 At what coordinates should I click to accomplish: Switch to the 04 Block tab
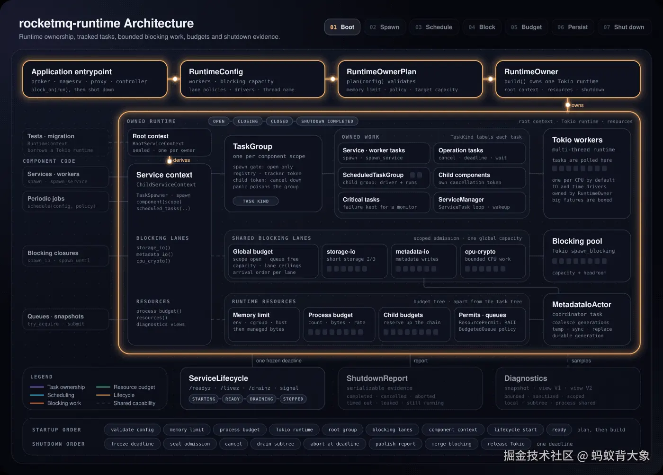click(x=482, y=27)
